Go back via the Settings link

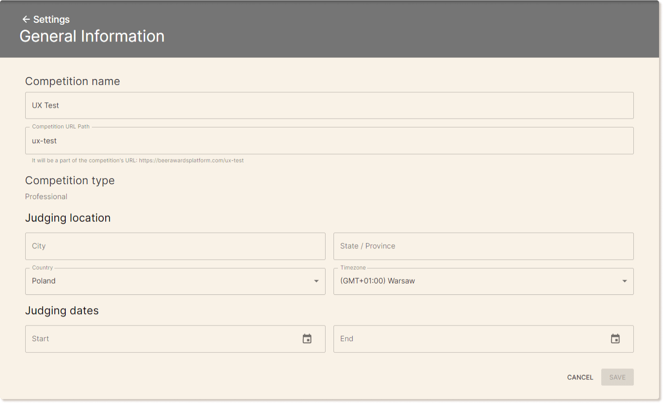point(51,19)
